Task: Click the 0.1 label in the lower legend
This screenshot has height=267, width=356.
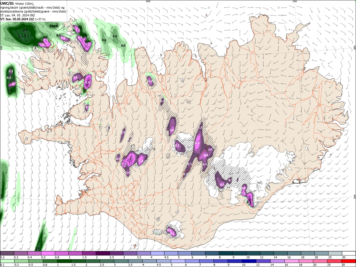Action: tap(3, 265)
